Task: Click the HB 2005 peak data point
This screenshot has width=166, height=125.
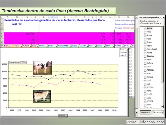Action: pyautogui.click(x=78, y=70)
